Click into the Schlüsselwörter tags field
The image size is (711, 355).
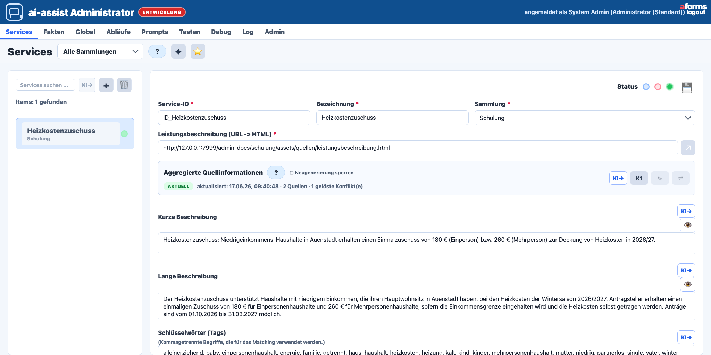click(426, 350)
